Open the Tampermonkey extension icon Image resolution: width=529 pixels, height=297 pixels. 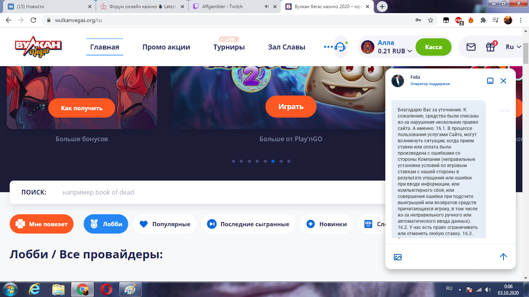pos(447,20)
